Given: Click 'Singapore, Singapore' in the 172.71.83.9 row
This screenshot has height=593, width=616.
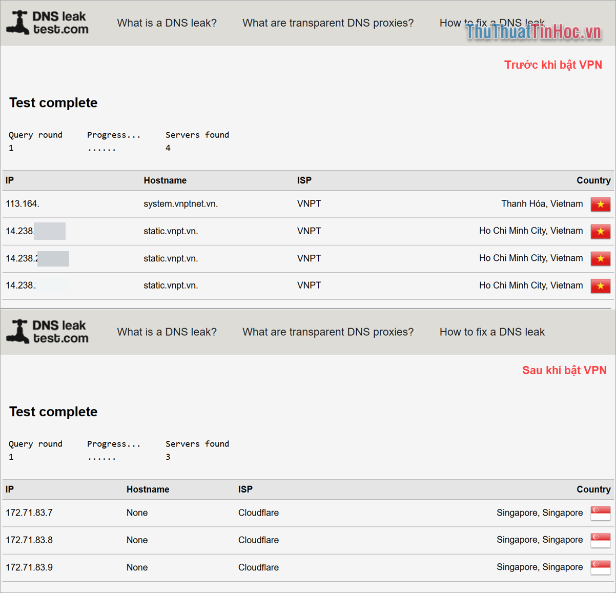Looking at the screenshot, I should [x=540, y=567].
